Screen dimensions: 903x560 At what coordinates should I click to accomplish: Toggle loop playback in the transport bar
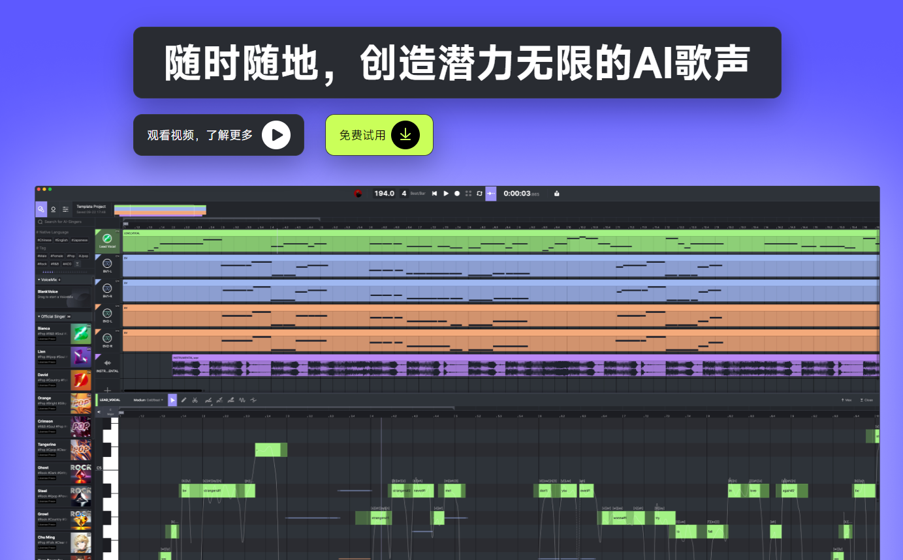[479, 194]
